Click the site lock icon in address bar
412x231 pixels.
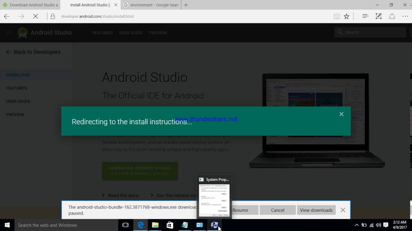tap(53, 16)
